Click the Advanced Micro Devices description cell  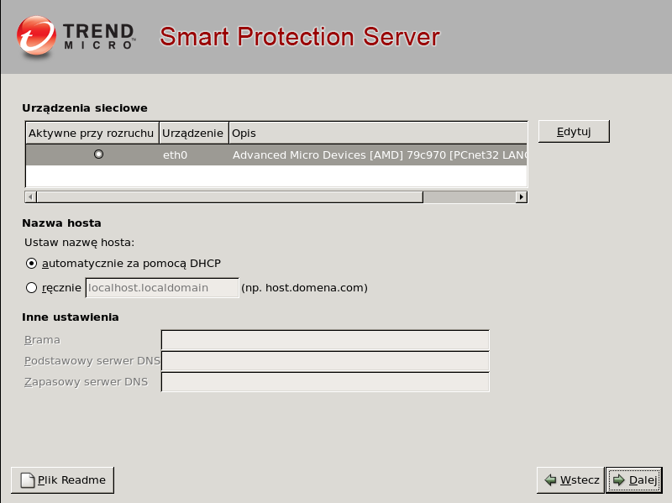[379, 155]
